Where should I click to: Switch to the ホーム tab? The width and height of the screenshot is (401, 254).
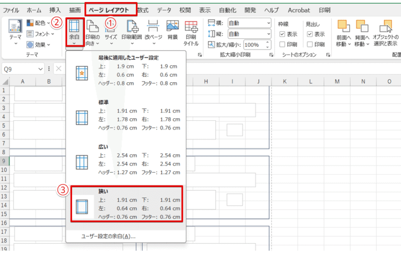coord(34,10)
